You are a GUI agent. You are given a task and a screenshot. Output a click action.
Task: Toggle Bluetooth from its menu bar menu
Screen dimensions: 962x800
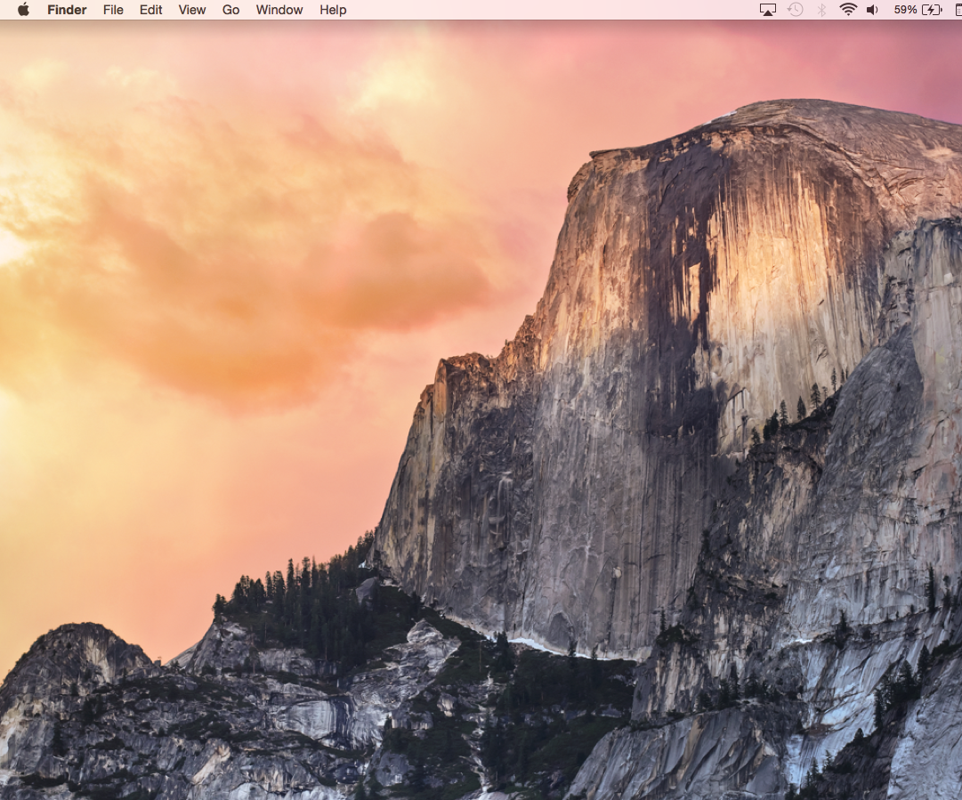(820, 10)
